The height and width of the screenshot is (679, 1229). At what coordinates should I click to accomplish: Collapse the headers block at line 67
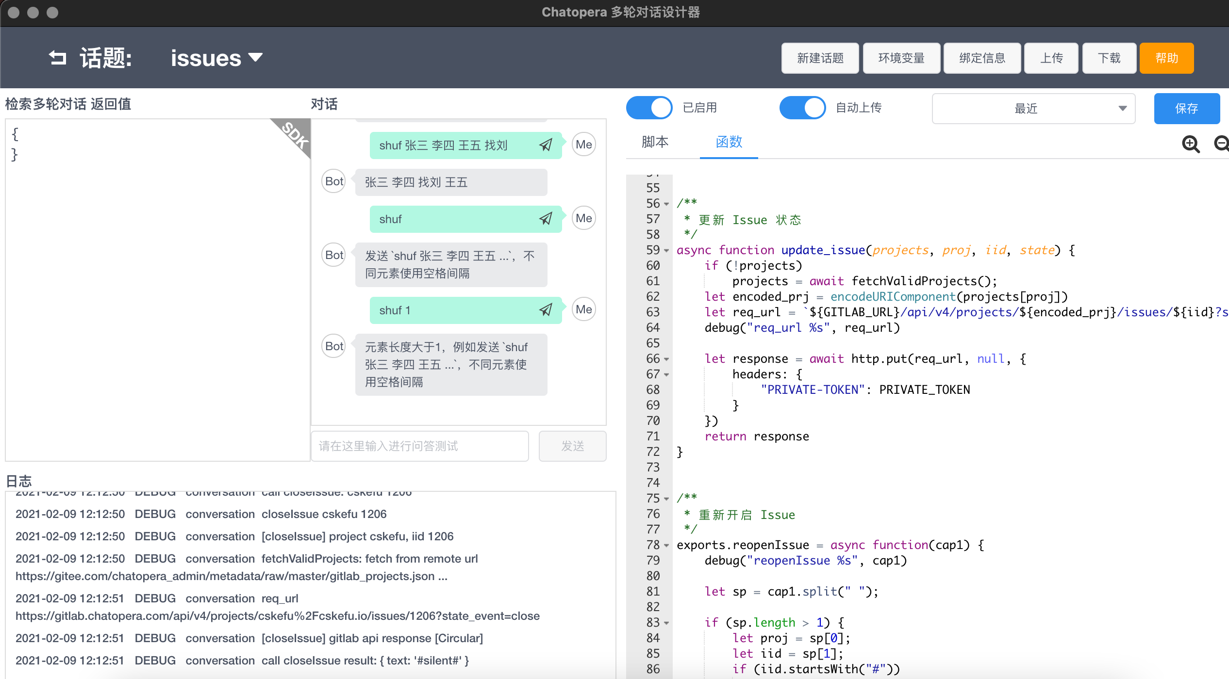(x=666, y=374)
